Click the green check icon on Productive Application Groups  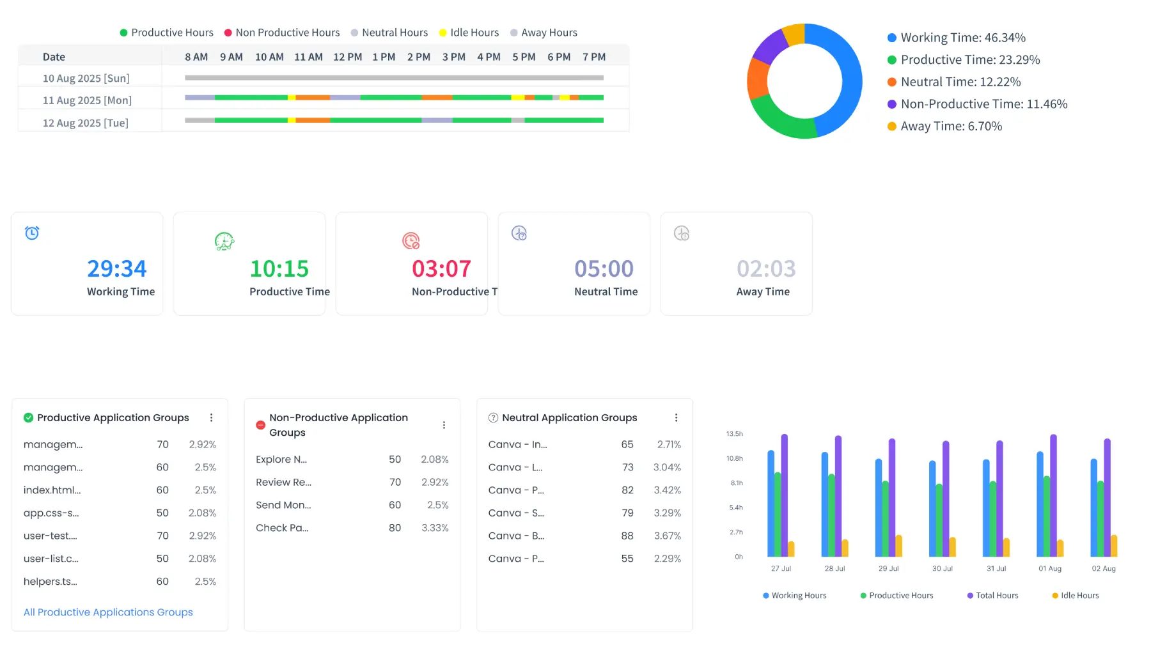27,417
